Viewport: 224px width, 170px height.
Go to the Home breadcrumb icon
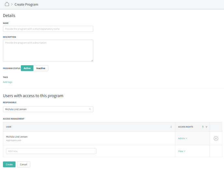coord(7,4)
